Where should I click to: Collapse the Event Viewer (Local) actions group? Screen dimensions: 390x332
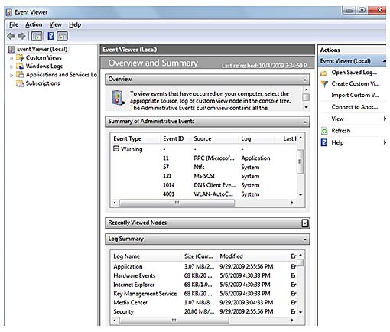pos(384,61)
